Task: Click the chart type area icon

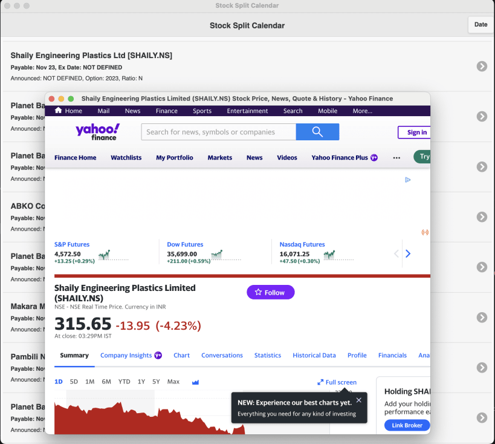Action: [x=195, y=382]
